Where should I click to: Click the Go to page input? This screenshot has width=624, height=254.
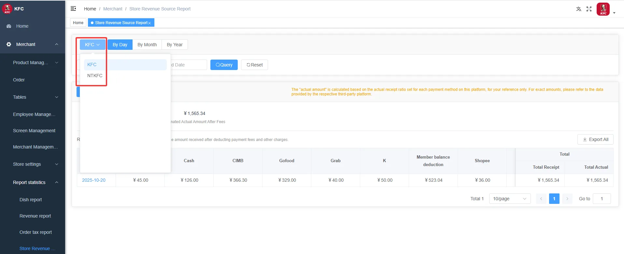[x=602, y=199]
